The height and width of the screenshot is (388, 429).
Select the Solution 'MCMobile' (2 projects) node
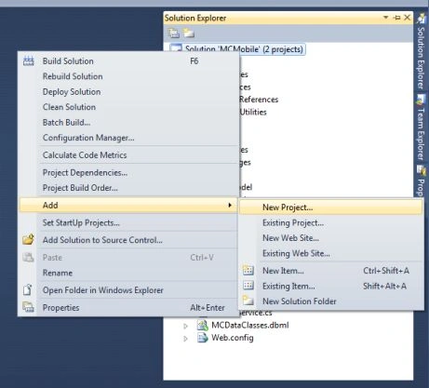point(244,49)
